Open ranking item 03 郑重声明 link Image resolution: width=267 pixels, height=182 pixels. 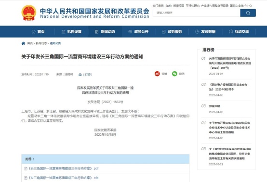coord(214,106)
